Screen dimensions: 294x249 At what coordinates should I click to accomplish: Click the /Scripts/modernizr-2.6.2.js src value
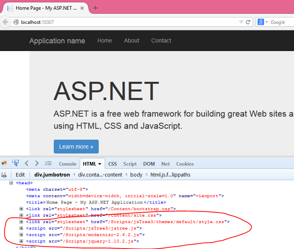click(x=101, y=235)
